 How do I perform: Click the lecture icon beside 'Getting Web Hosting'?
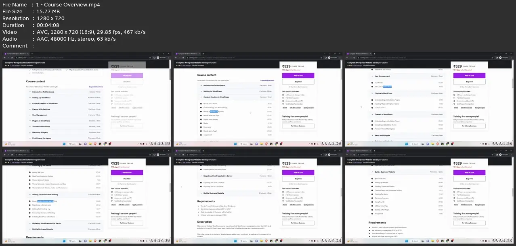pyautogui.click(x=30, y=209)
